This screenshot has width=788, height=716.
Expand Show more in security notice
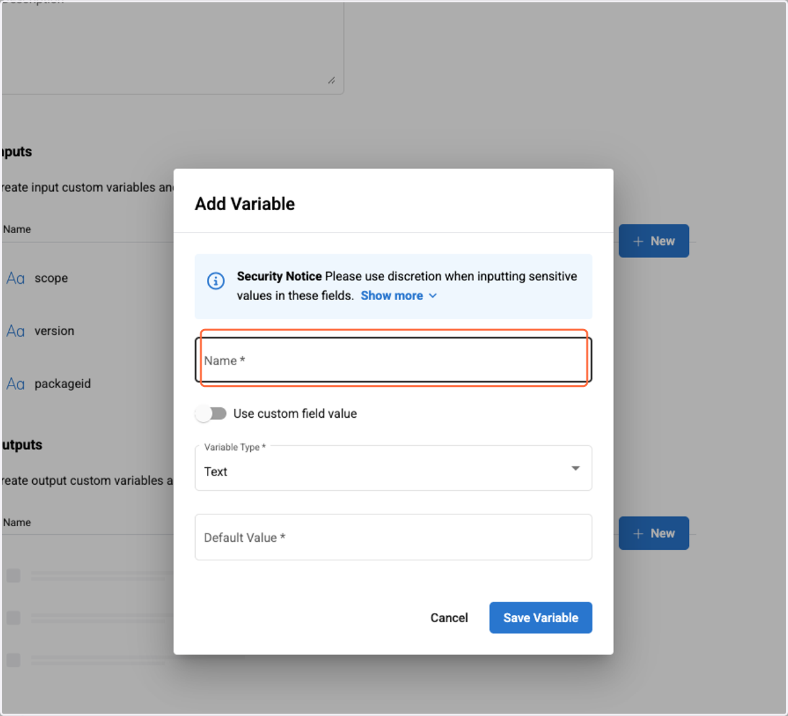pyautogui.click(x=399, y=296)
